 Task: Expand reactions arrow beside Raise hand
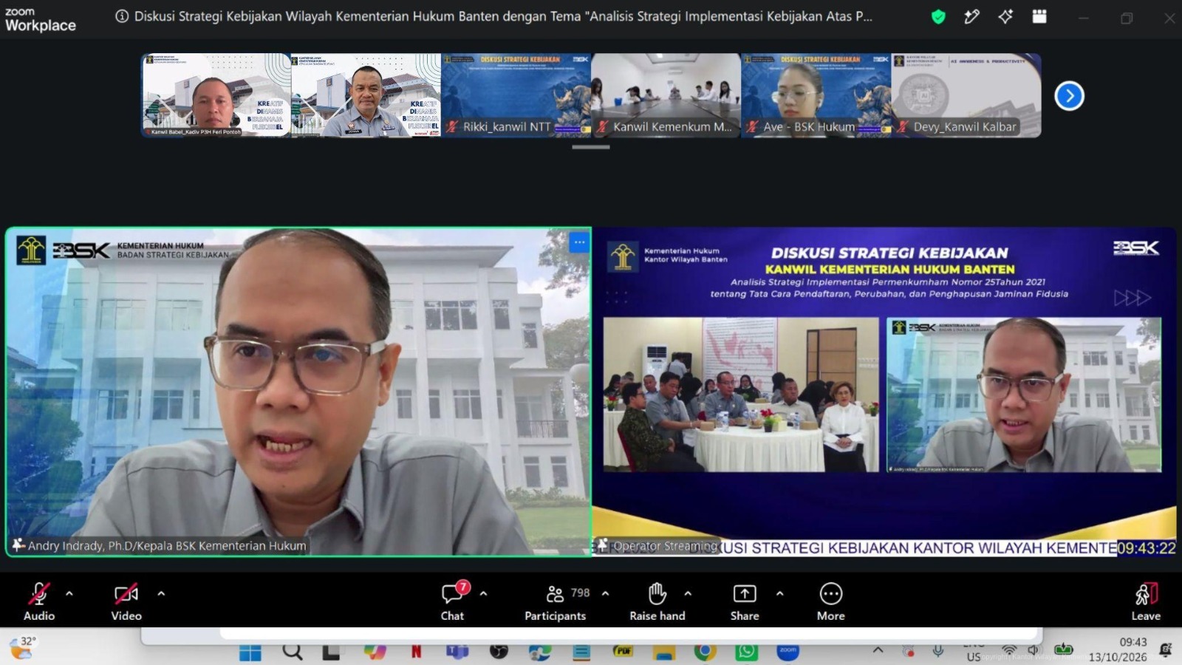688,593
